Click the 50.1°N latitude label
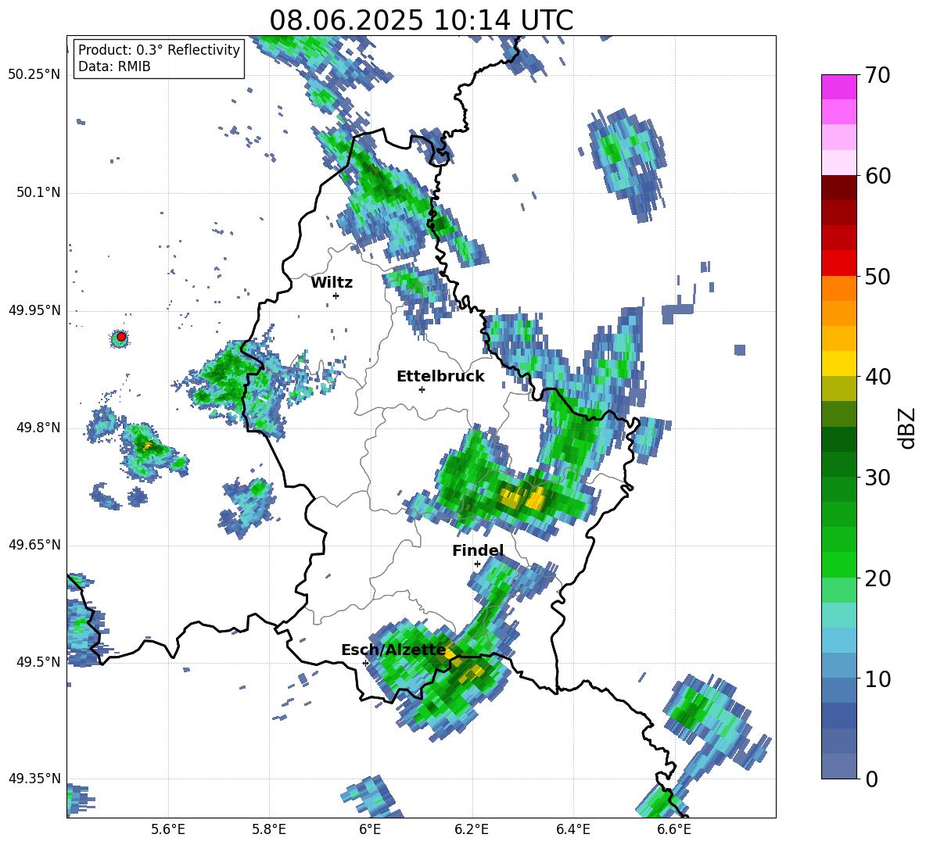Image resolution: width=926 pixels, height=845 pixels. click(38, 193)
